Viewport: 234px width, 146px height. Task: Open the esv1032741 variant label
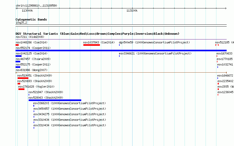point(225,64)
